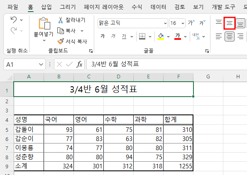Set bottom vertical alignment
Image resolution: width=247 pixels, height=175 pixels.
click(240, 23)
